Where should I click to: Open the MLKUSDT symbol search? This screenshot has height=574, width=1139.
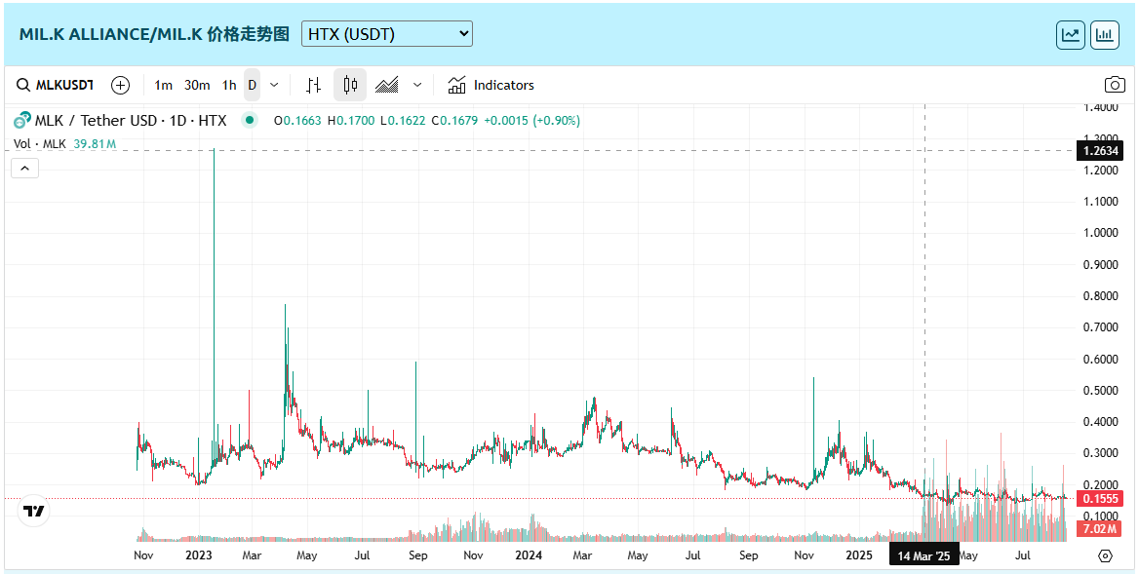click(57, 86)
